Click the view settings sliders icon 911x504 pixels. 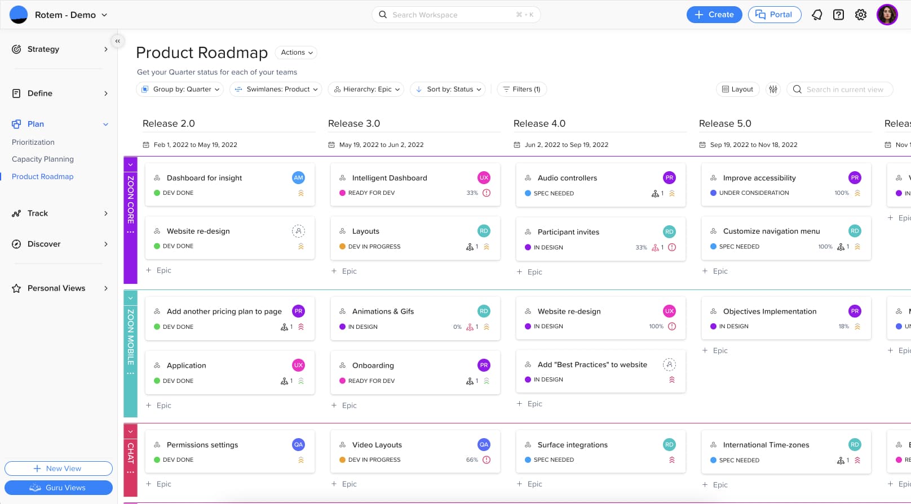[773, 89]
